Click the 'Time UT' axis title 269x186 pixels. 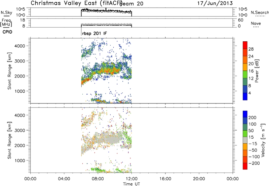pyautogui.click(x=131, y=184)
